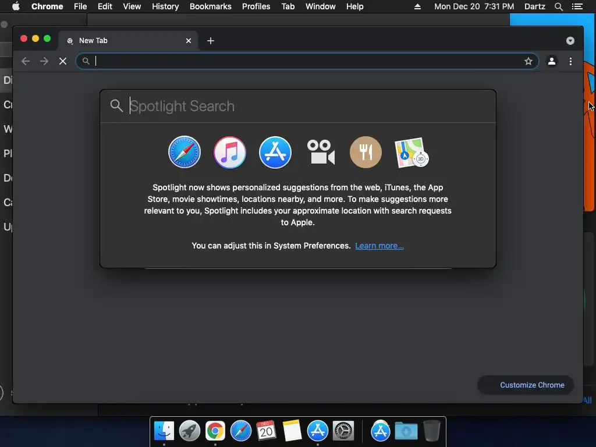Image resolution: width=596 pixels, height=447 pixels.
Task: Open the Profiles menu
Action: [x=256, y=6]
